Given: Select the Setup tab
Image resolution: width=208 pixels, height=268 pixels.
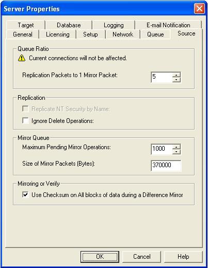Looking at the screenshot, I should coord(90,34).
